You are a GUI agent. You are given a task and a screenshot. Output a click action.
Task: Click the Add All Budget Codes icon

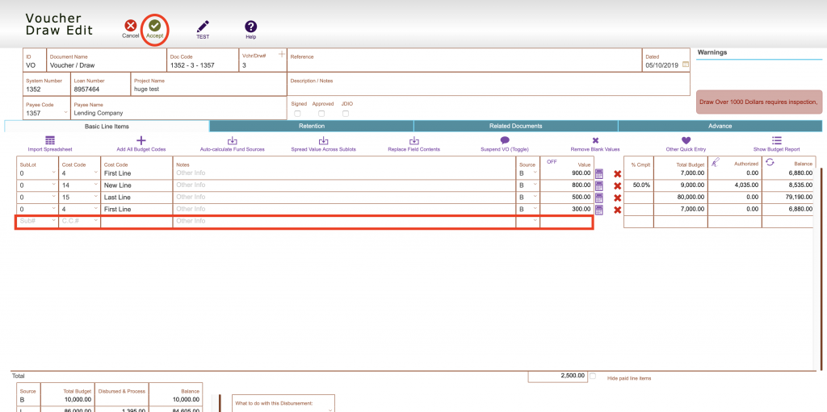(141, 140)
